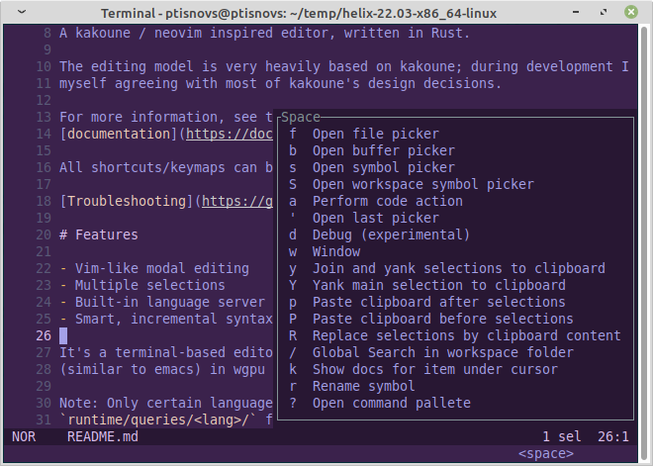Choose the 'Window' submenu entry
Screen dimensions: 653x466
point(324,251)
